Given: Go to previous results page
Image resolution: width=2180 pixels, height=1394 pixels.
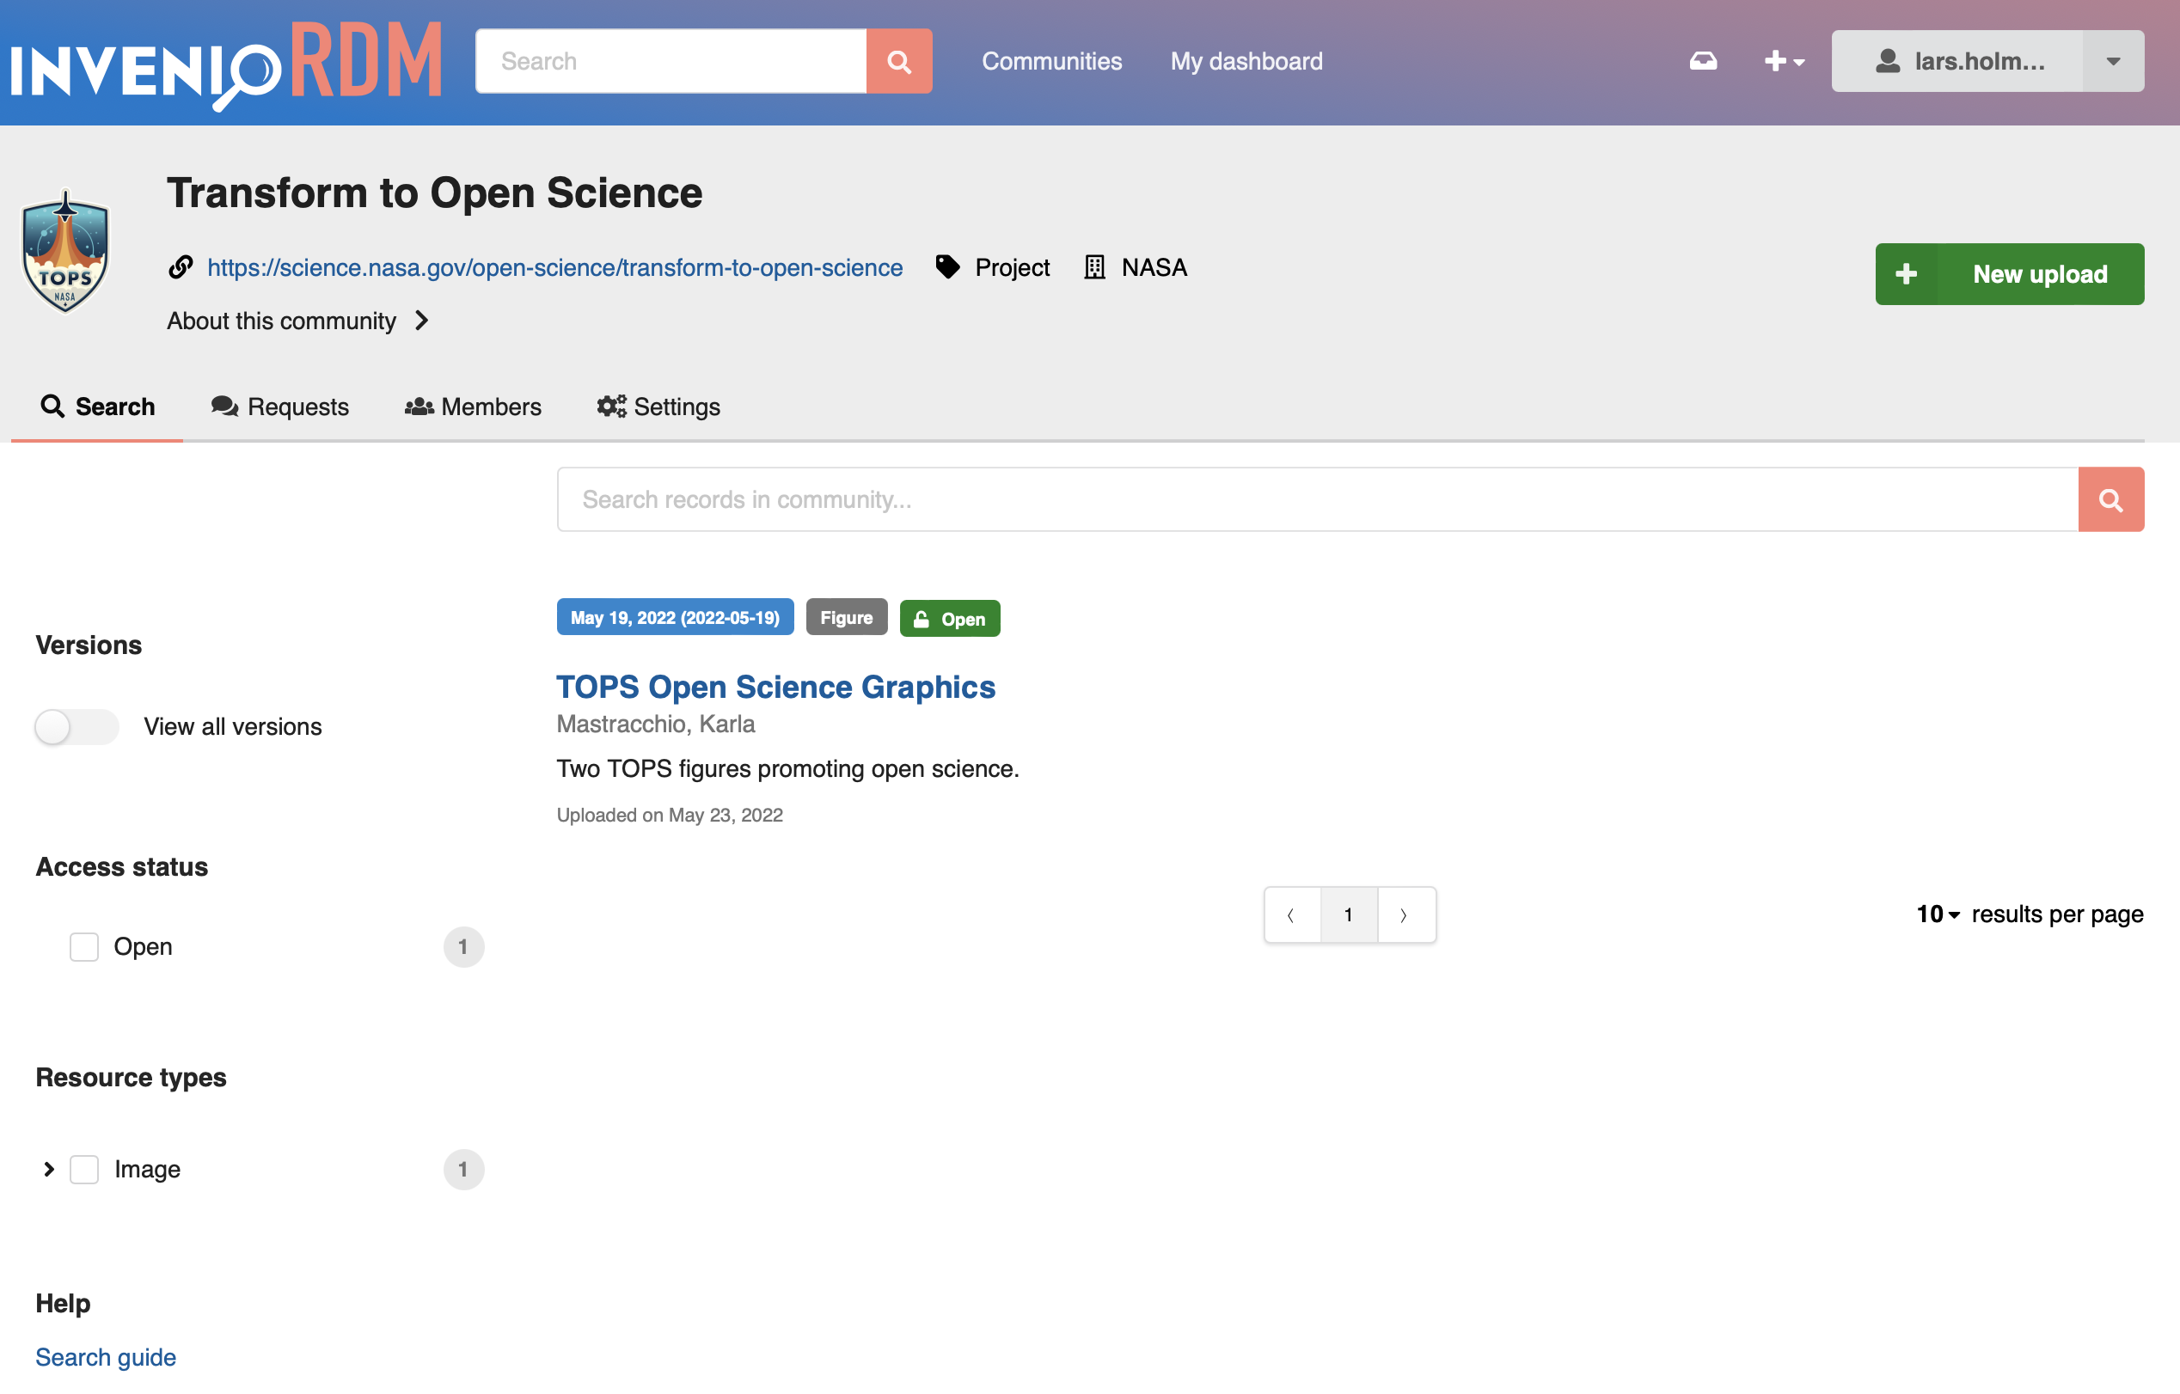Looking at the screenshot, I should 1292,915.
